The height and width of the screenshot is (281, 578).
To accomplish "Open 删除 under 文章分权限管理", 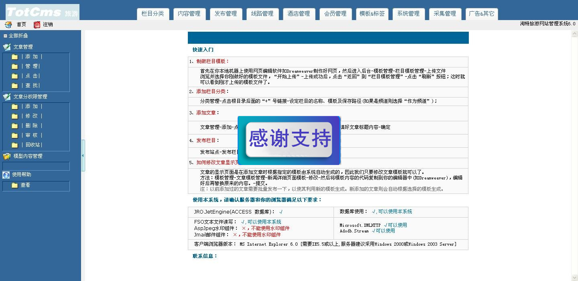I will point(32,126).
